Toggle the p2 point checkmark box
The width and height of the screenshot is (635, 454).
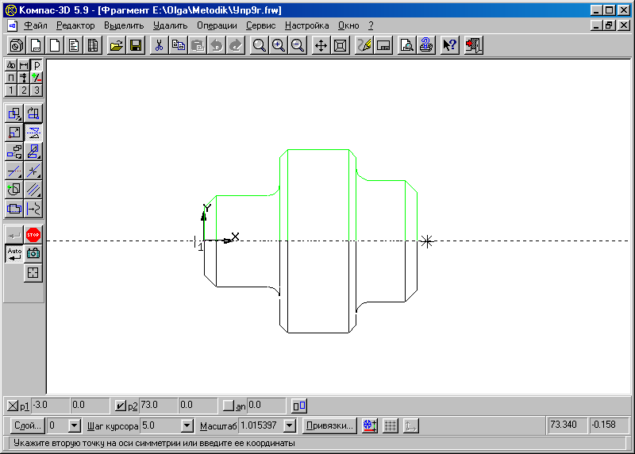coord(121,406)
